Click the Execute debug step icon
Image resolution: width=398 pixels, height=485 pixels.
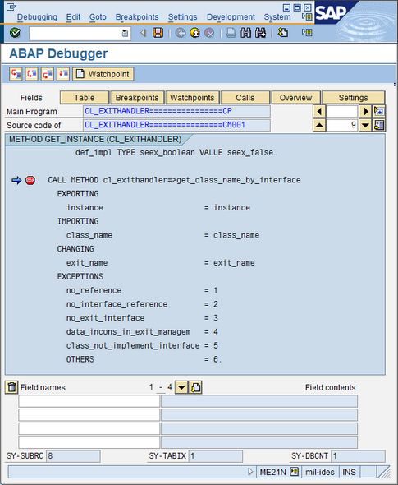[x=31, y=74]
